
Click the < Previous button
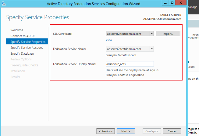(105, 131)
